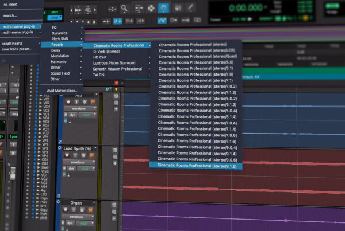Solo the Arp track
This screenshot has width=345, height=231.
coord(85,102)
